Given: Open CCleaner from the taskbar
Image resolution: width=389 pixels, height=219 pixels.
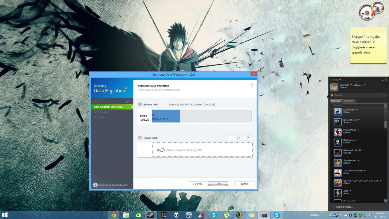Looking at the screenshot, I should pos(201,215).
